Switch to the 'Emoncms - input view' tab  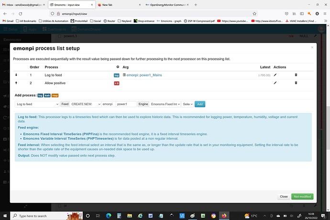[x=72, y=5]
